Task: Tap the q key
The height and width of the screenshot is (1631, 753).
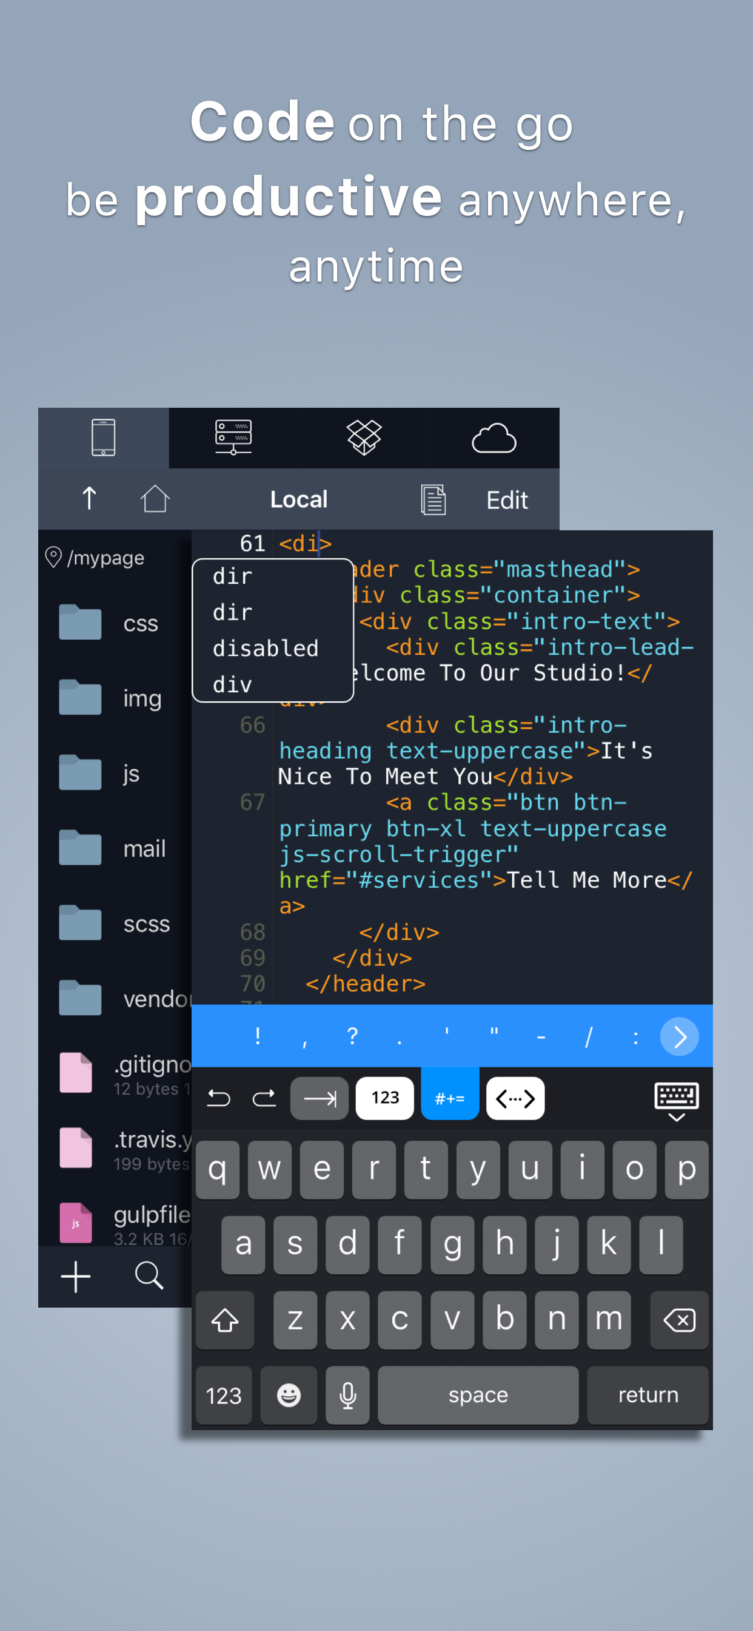Action: (x=217, y=1170)
